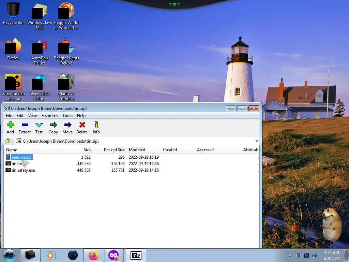The height and width of the screenshot is (262, 349).
Task: Click the shield icon in the system tray
Action: coord(298,256)
